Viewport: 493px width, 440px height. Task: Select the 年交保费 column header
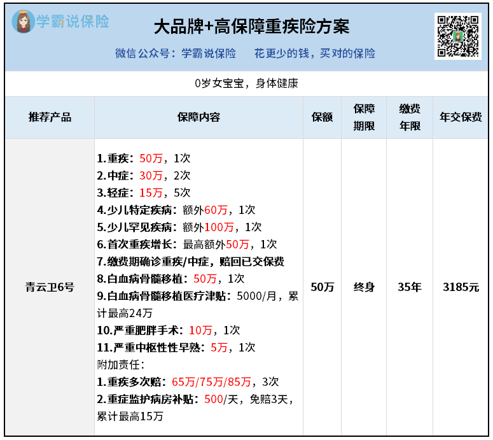coord(461,117)
